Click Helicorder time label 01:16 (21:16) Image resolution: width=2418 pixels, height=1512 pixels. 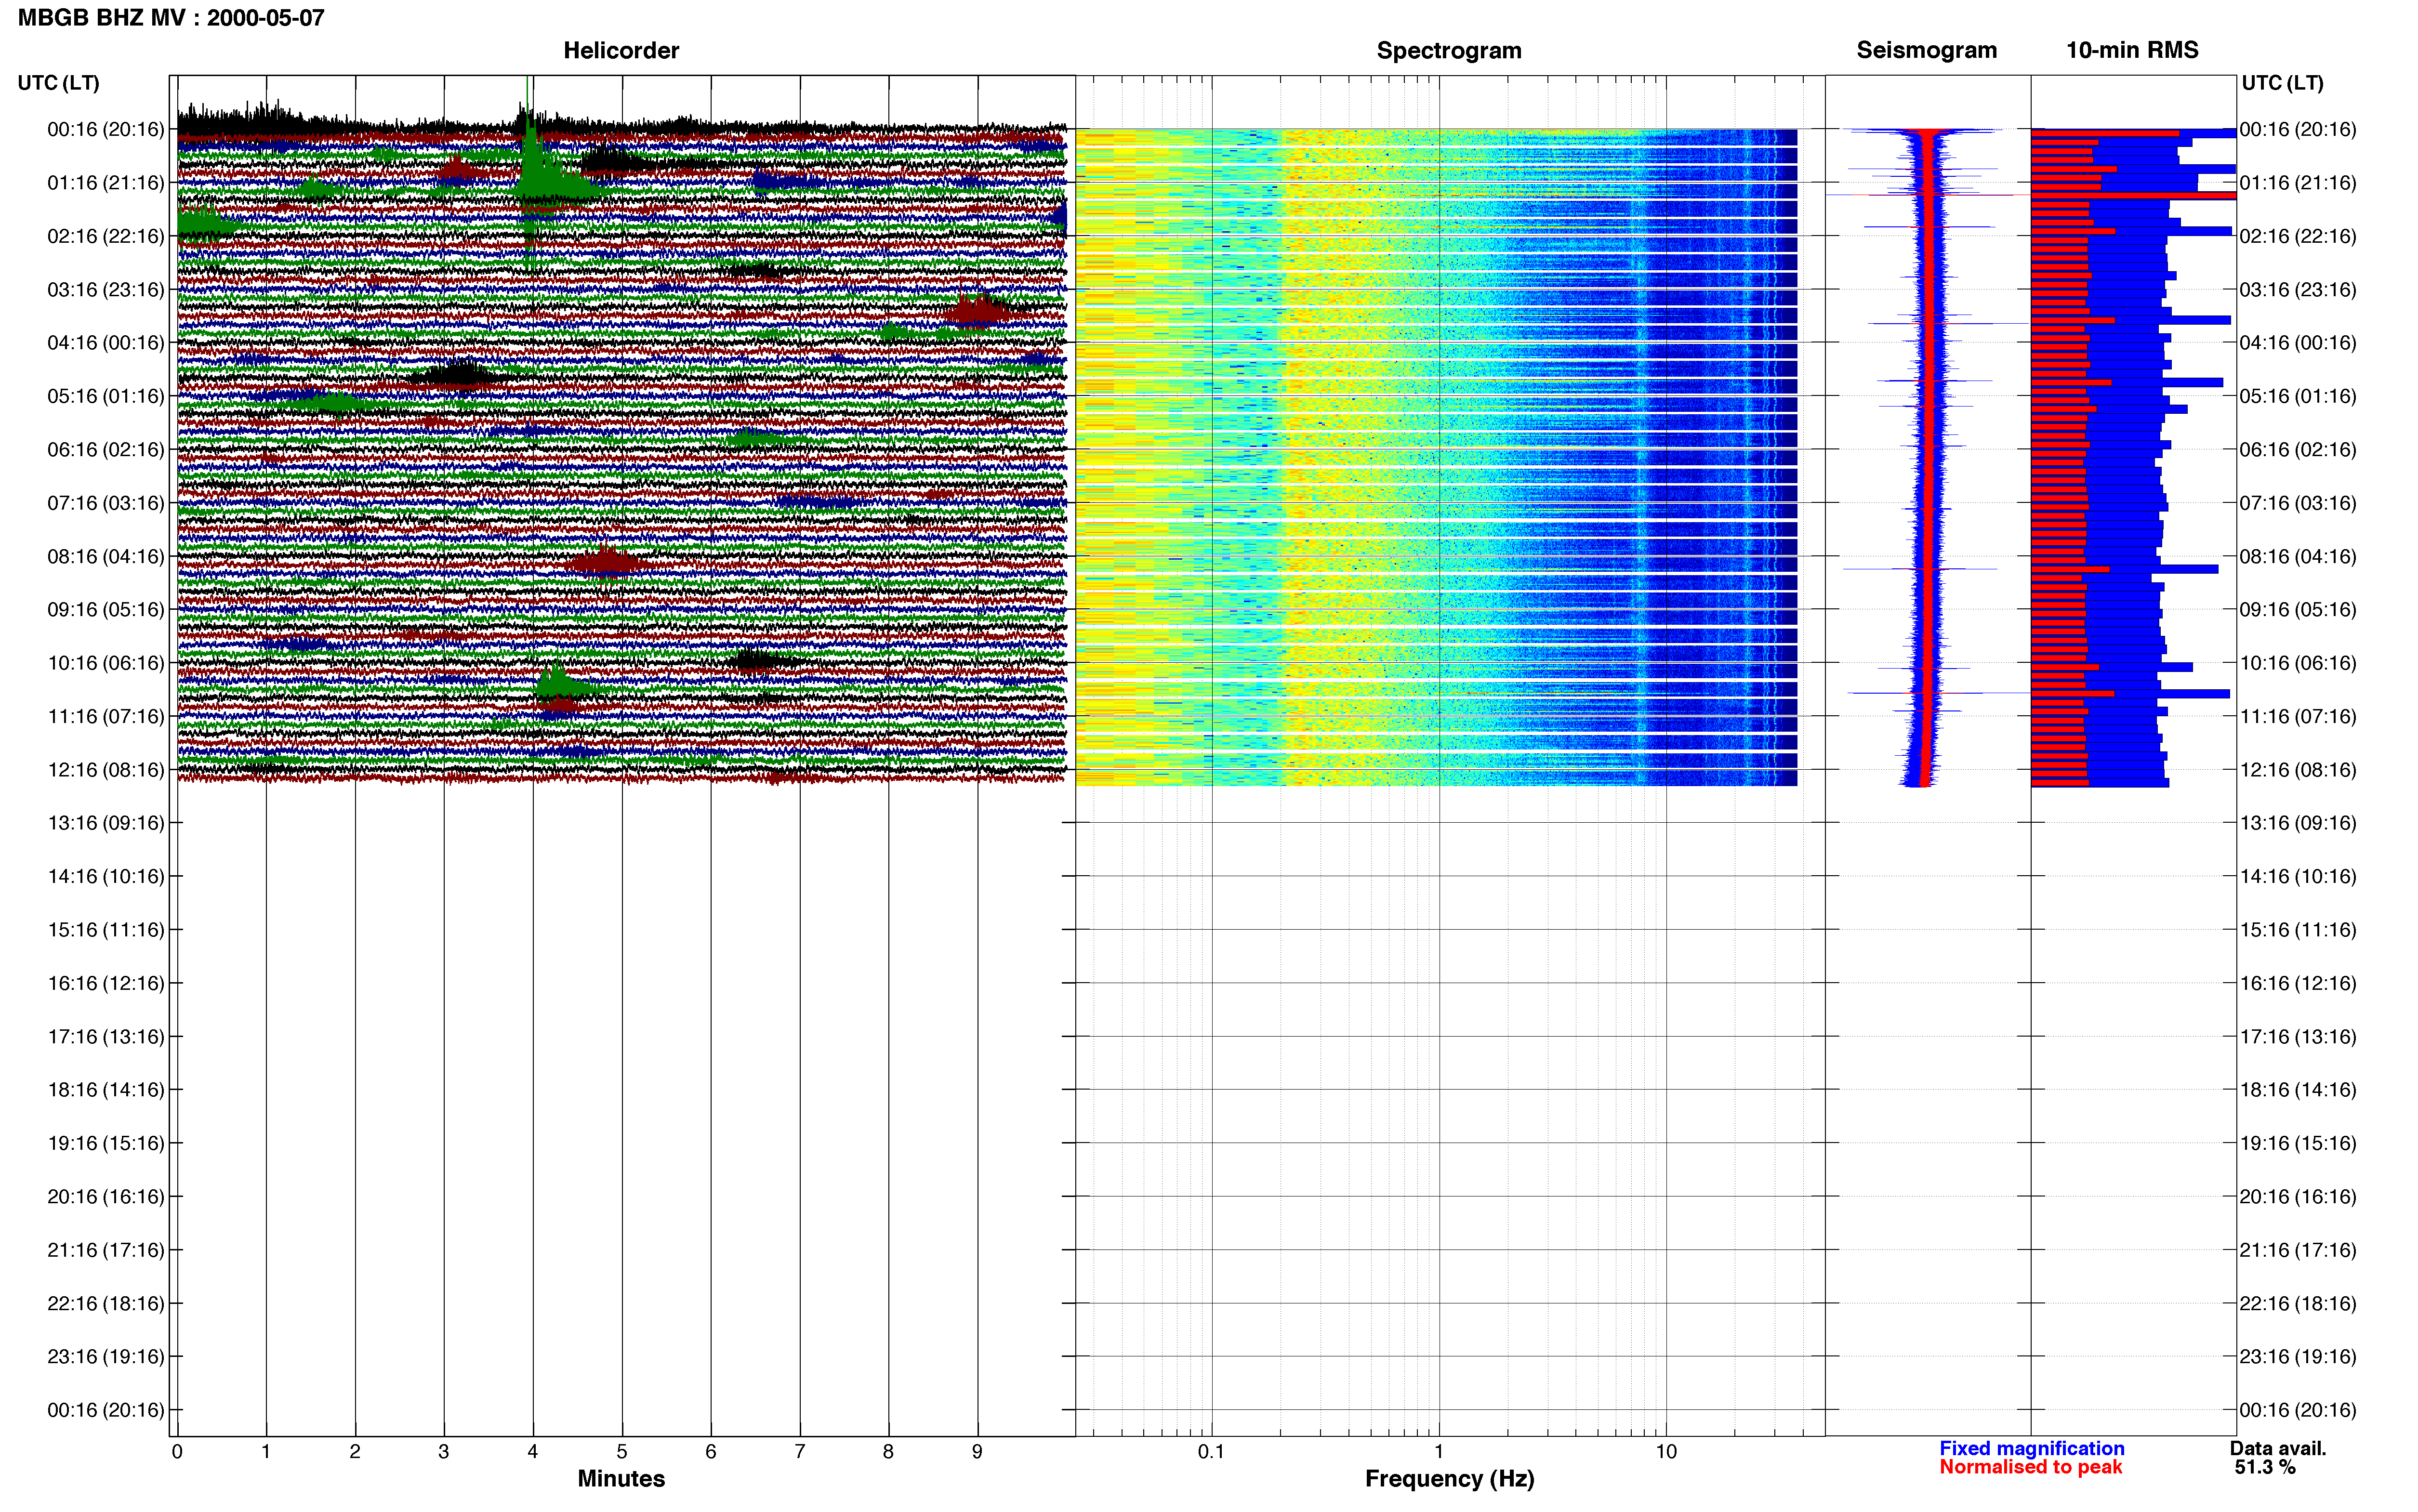tap(105, 183)
